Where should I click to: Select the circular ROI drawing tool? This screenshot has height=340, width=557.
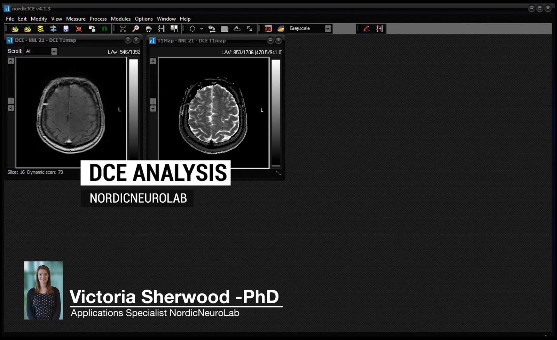point(192,29)
